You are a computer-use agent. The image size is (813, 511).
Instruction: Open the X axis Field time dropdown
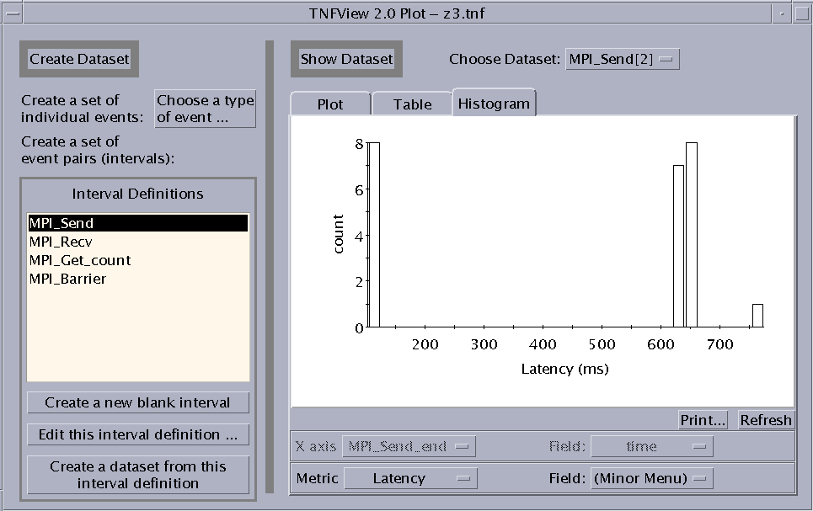[652, 446]
